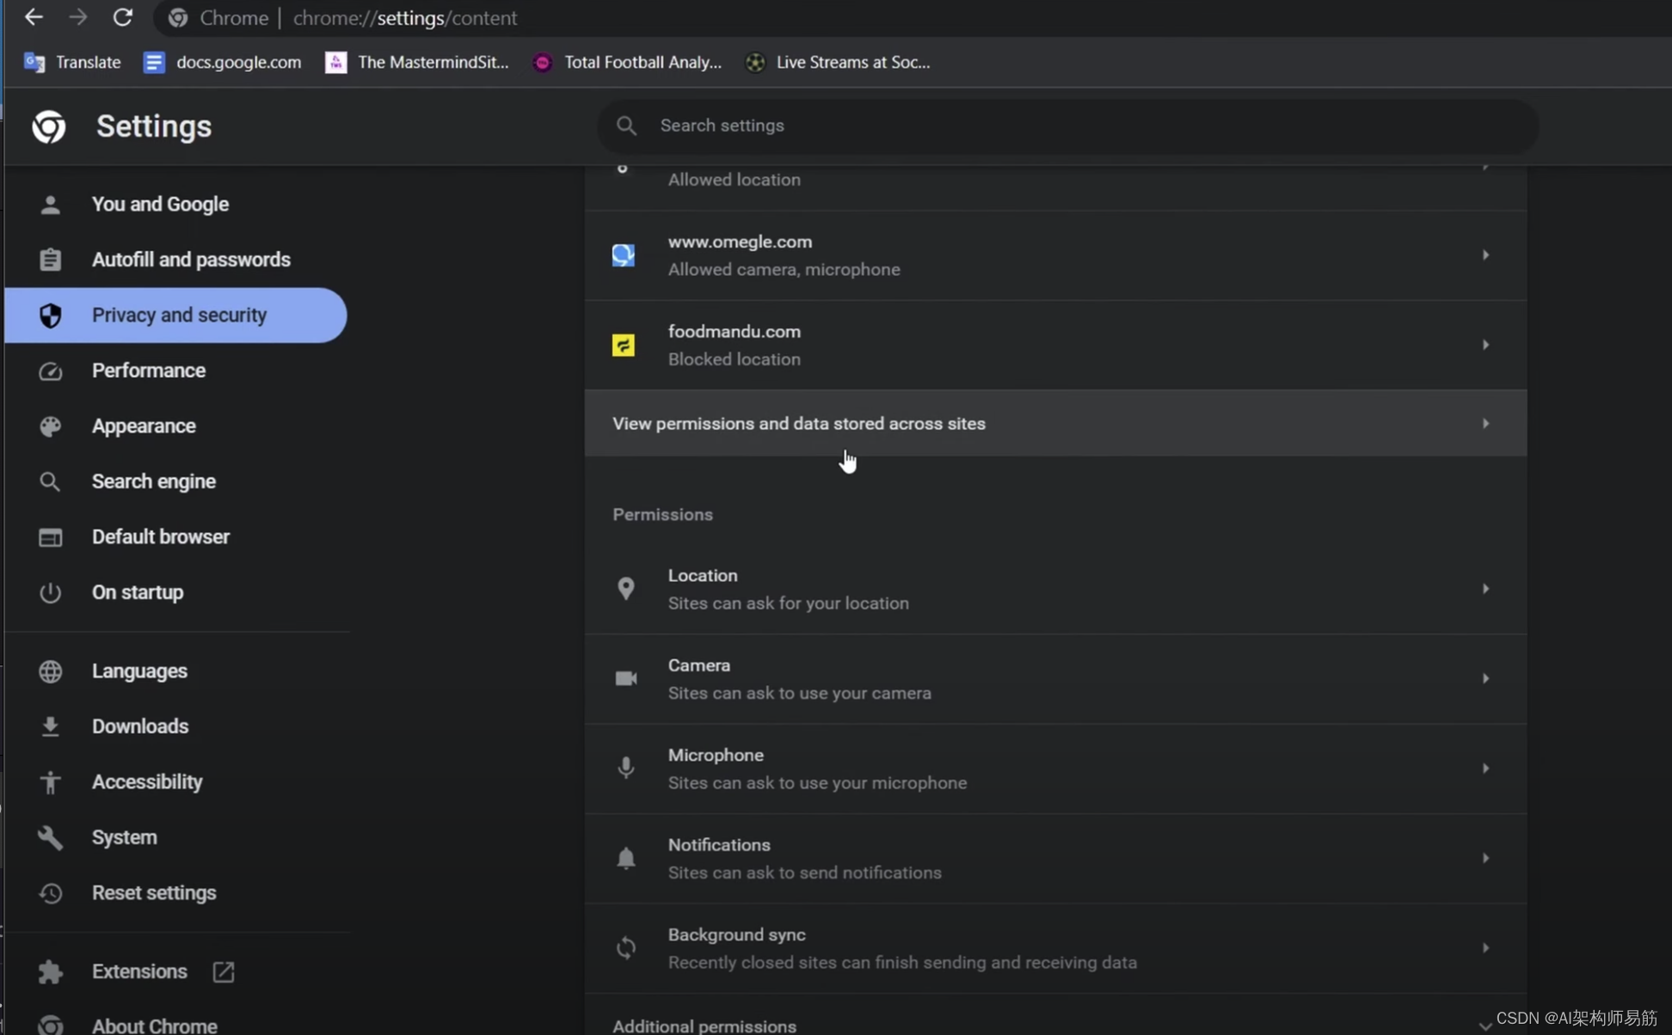The image size is (1672, 1035).
Task: Click the magnifier icon in Search settings
Action: coord(626,126)
